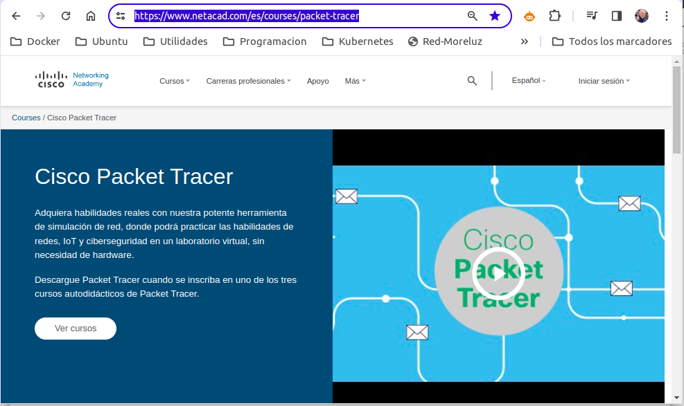Open the media control icon in toolbar
Image resolution: width=684 pixels, height=406 pixels.
[591, 16]
